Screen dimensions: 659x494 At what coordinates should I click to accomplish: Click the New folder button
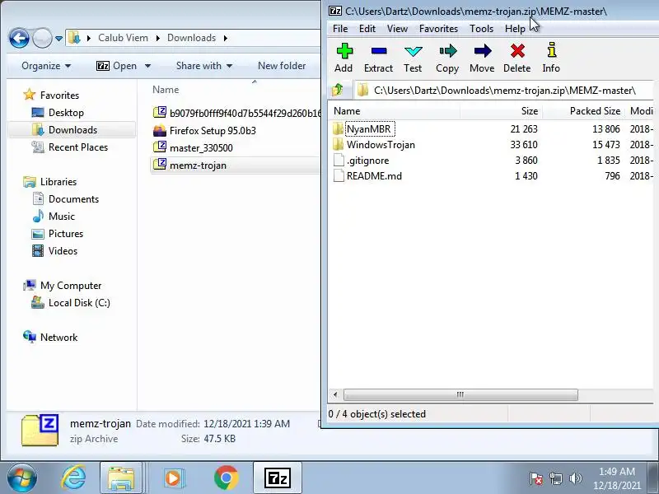point(282,66)
